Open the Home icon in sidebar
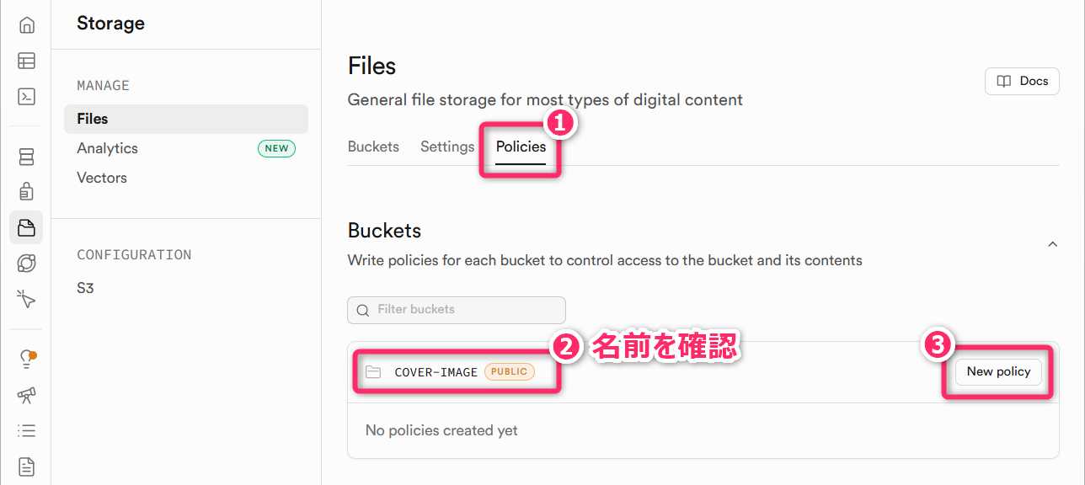 pyautogui.click(x=26, y=25)
